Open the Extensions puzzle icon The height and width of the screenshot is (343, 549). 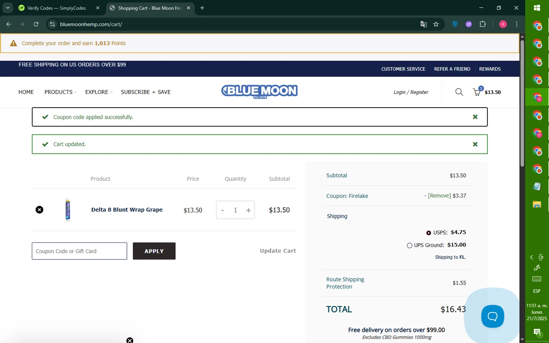tap(483, 24)
